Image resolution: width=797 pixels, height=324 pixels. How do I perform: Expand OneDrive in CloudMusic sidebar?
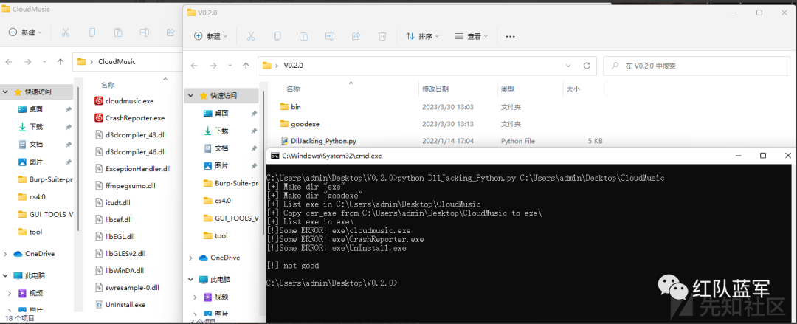(x=4, y=254)
